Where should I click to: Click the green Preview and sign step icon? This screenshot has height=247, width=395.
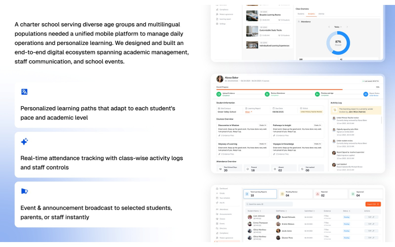pos(317,94)
